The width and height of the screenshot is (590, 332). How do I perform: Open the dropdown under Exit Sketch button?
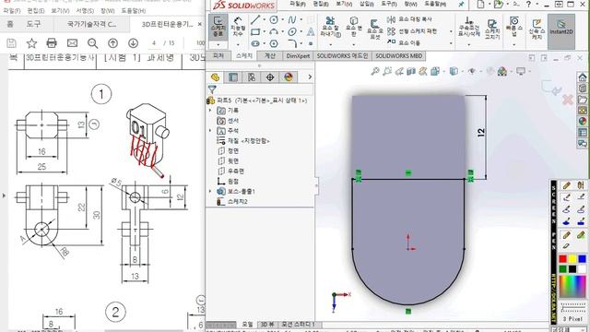click(x=218, y=45)
